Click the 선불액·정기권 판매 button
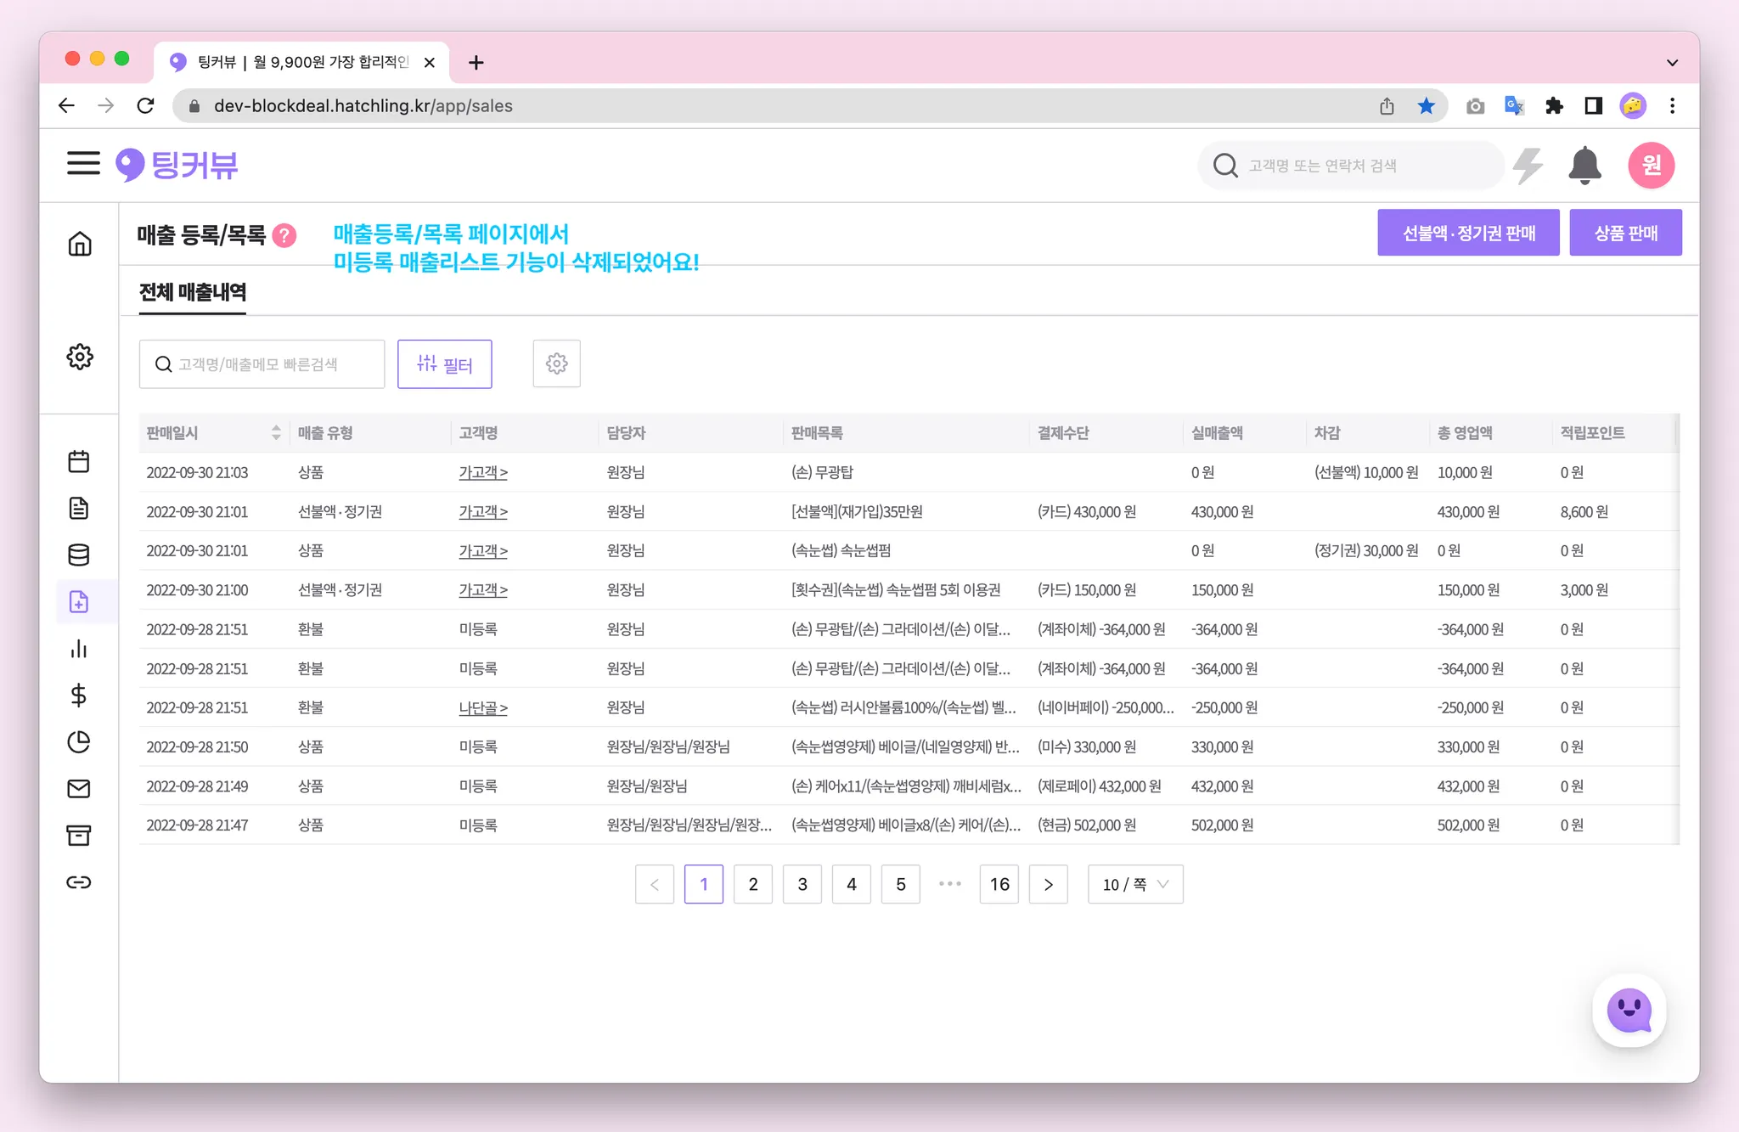 point(1468,233)
